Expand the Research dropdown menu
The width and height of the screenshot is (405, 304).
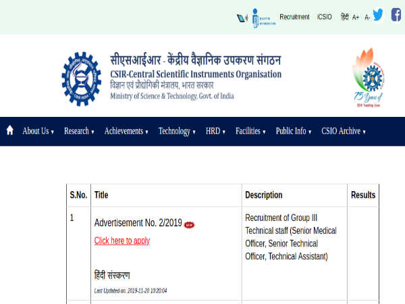coord(79,131)
